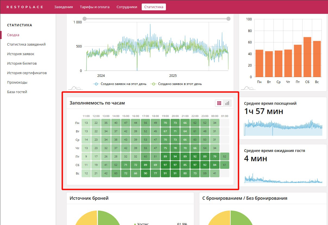Go to the Сотрудники tab

(127, 7)
